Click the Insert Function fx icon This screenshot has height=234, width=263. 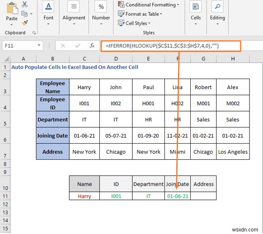[92, 46]
